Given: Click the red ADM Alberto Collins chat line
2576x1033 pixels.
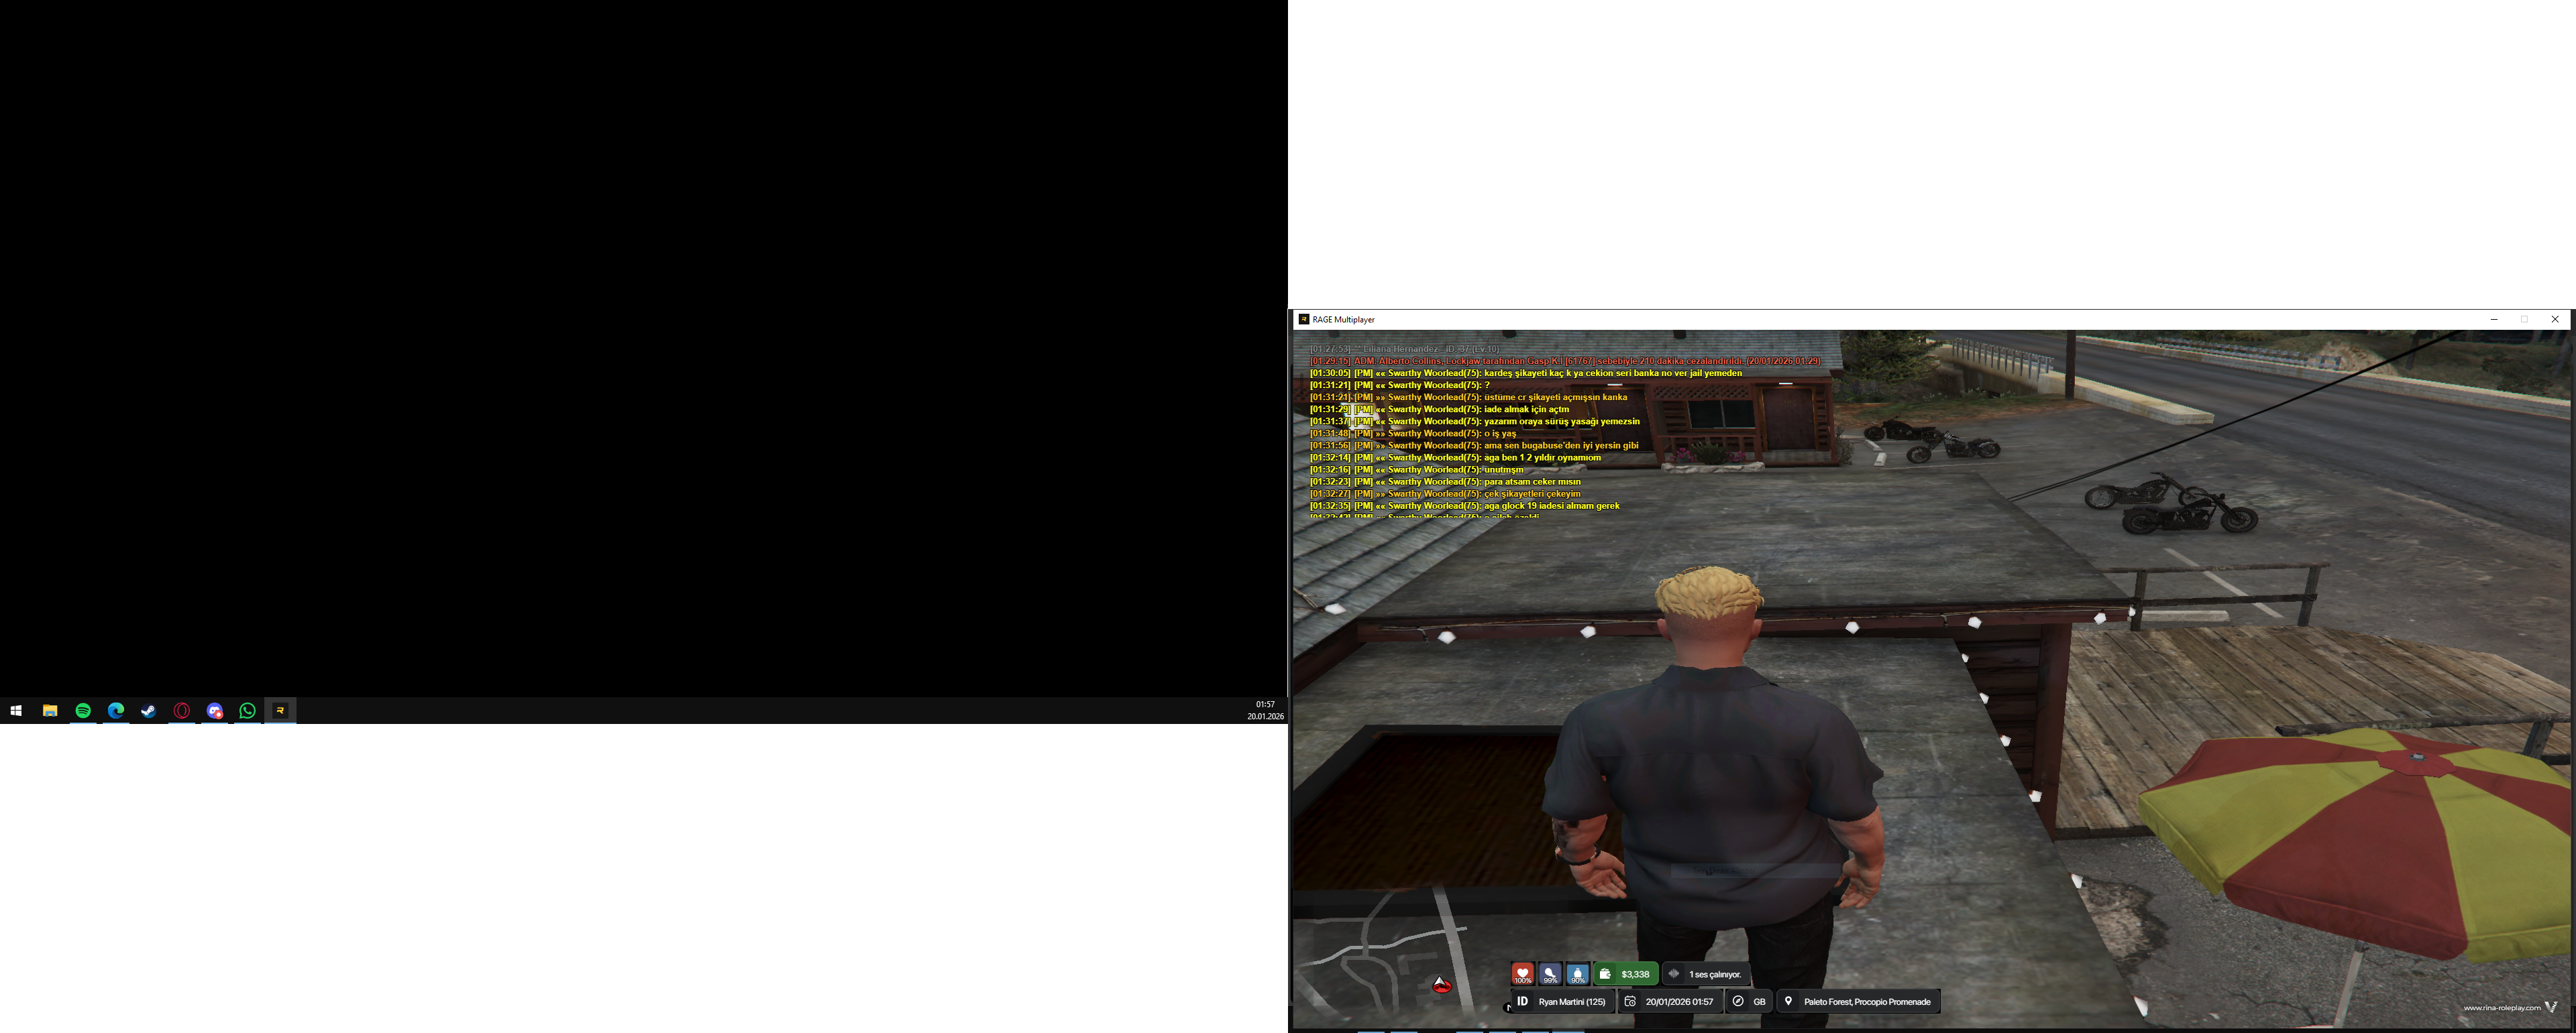Looking at the screenshot, I should point(1565,361).
